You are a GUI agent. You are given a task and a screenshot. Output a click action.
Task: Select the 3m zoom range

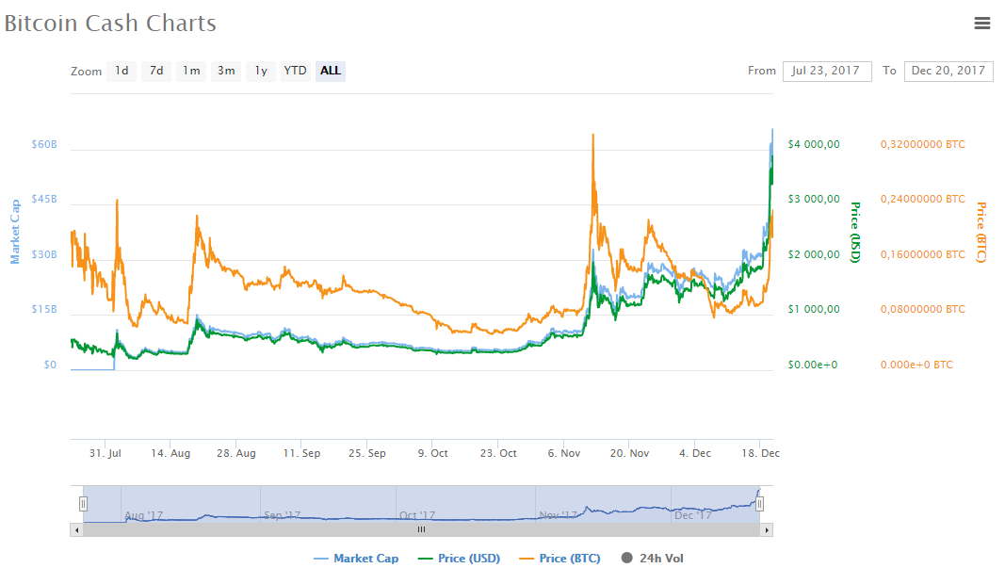226,71
